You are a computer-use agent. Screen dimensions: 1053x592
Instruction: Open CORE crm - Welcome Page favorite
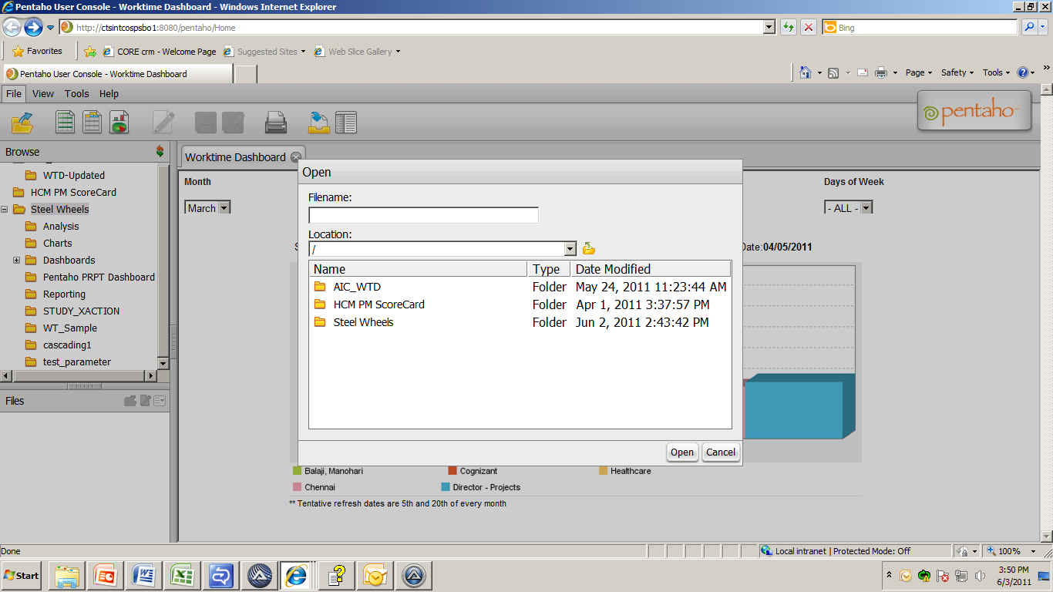160,52
